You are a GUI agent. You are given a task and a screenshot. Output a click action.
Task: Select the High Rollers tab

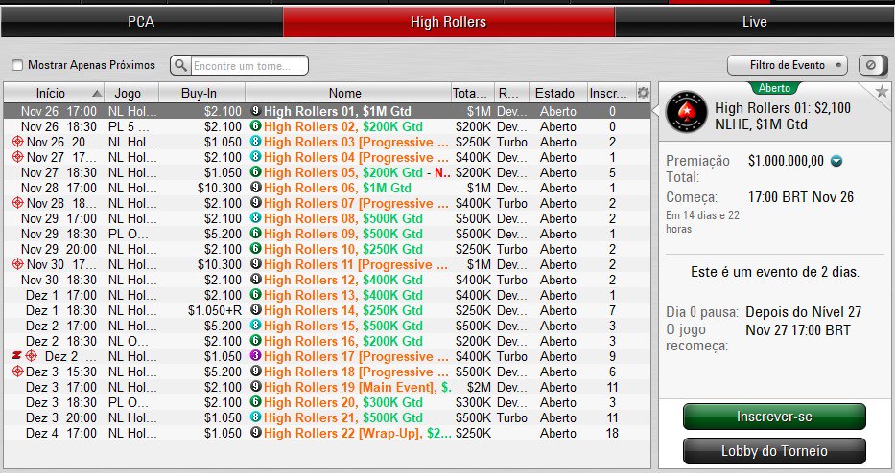[449, 22]
